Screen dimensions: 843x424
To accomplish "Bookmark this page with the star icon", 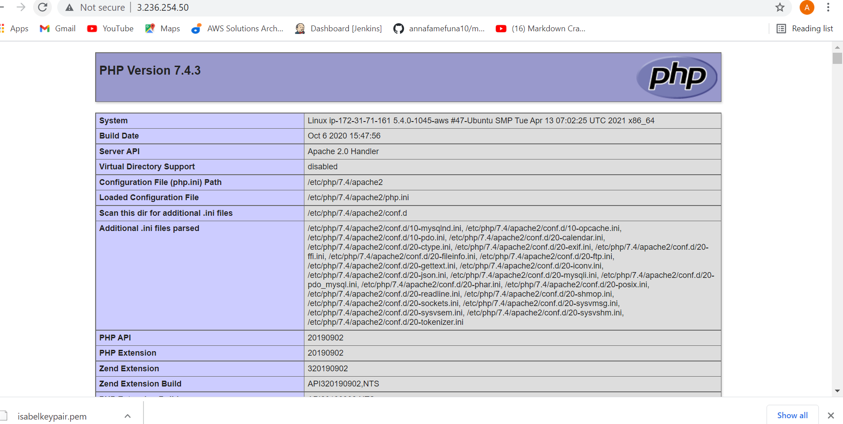I will pos(780,7).
